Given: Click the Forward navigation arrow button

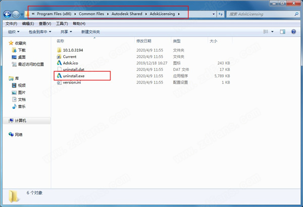Looking at the screenshot, I should pyautogui.click(x=16, y=14).
